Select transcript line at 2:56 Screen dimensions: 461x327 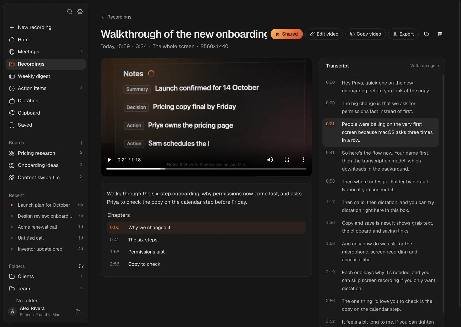click(381, 305)
